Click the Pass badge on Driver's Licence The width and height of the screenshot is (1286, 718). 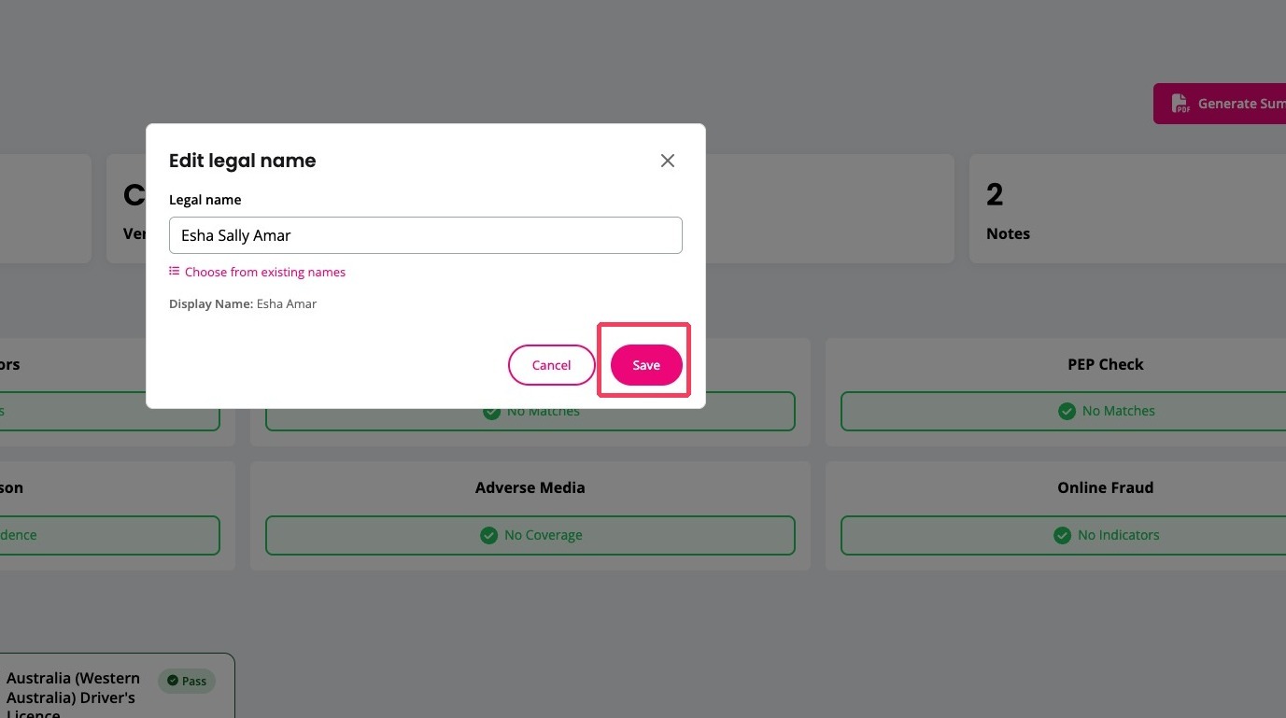(x=187, y=681)
